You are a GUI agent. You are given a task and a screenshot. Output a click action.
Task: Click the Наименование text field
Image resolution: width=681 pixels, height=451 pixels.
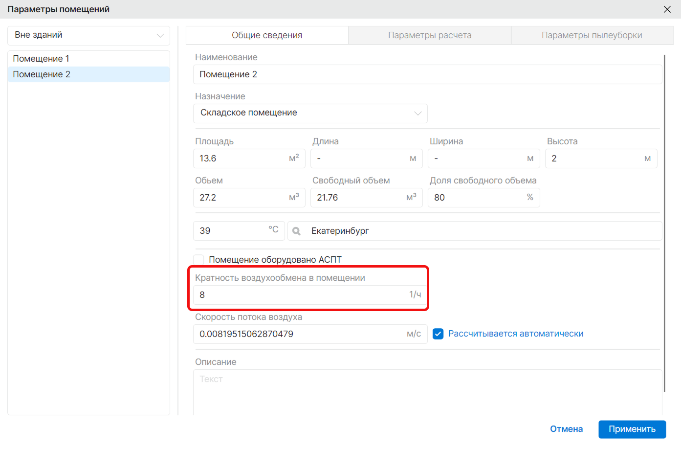(428, 74)
